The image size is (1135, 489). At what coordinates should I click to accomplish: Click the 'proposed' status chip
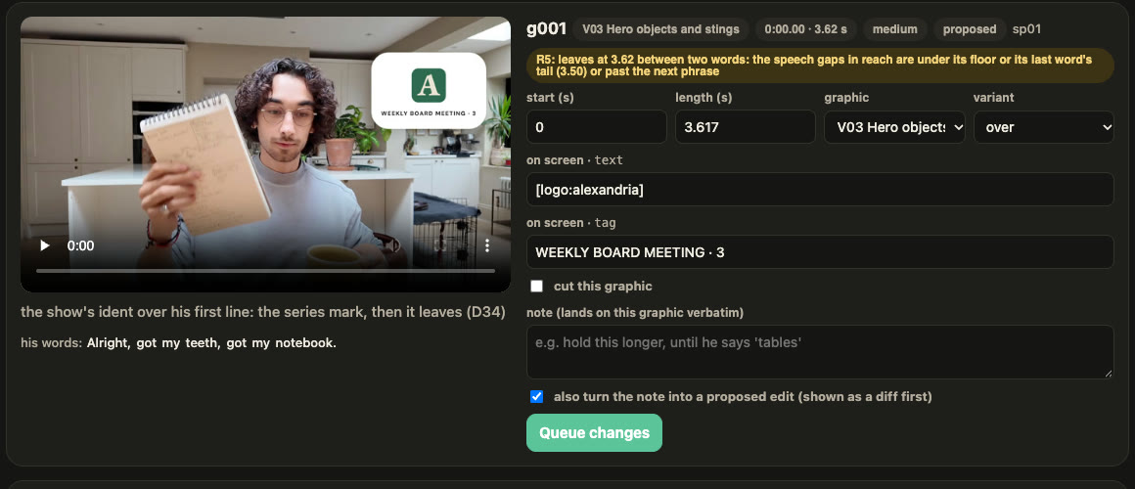click(970, 29)
